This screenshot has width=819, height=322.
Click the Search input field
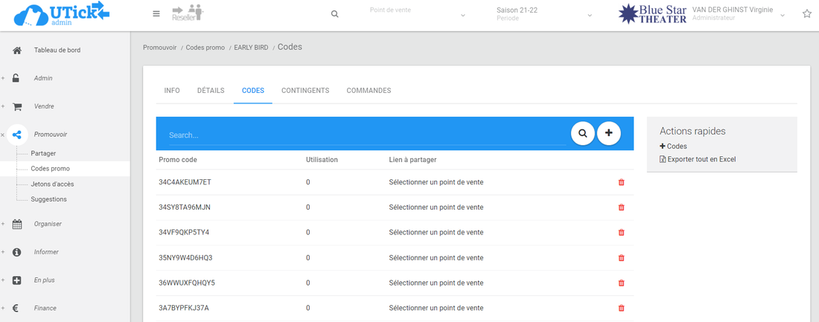[x=365, y=135]
